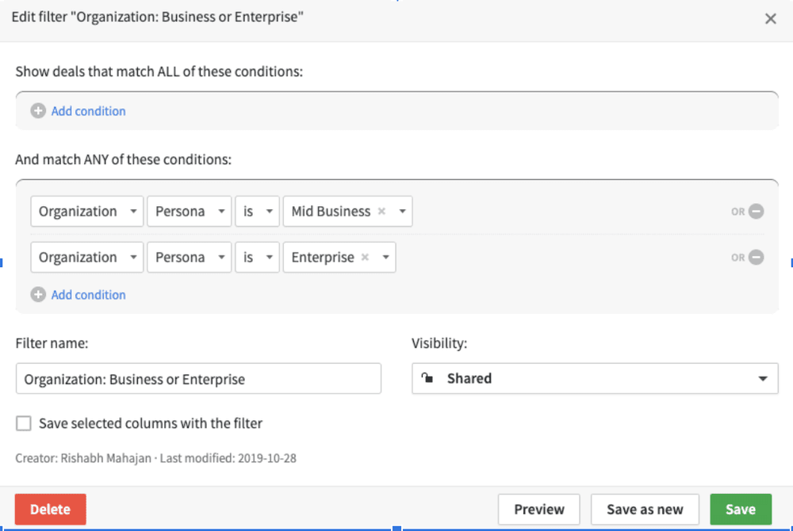Image resolution: width=793 pixels, height=531 pixels.
Task: Enable Save selected columns with the filter
Action: pyautogui.click(x=24, y=423)
